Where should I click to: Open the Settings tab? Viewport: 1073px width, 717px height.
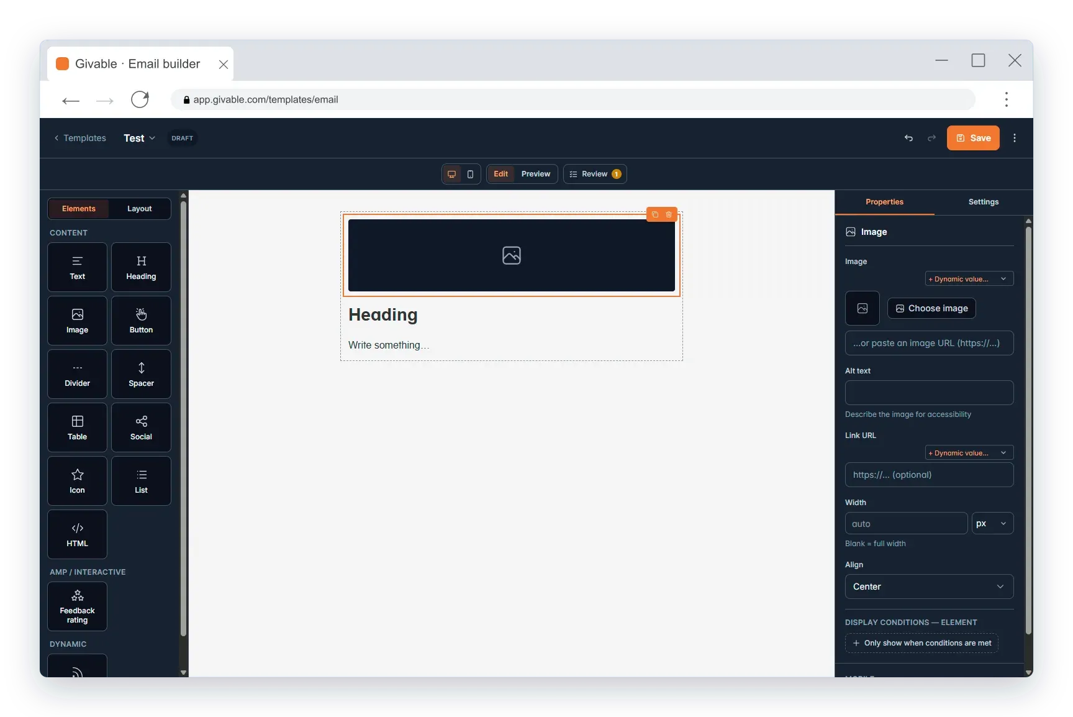click(984, 202)
